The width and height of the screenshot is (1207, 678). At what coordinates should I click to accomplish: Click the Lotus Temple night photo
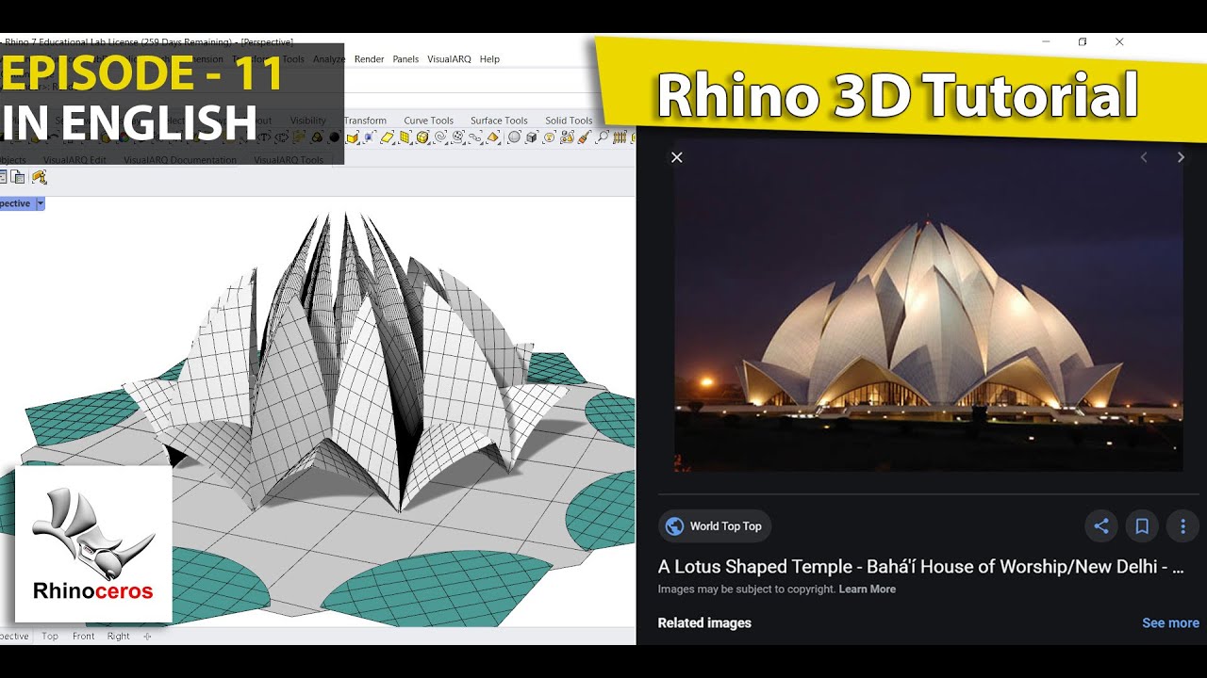pos(928,306)
